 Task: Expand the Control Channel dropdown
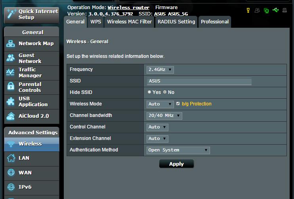157,127
